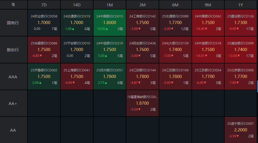This screenshot has width=258, height=143.
Task: Click the 25苏州银行CD051 link
Action: tap(110, 70)
